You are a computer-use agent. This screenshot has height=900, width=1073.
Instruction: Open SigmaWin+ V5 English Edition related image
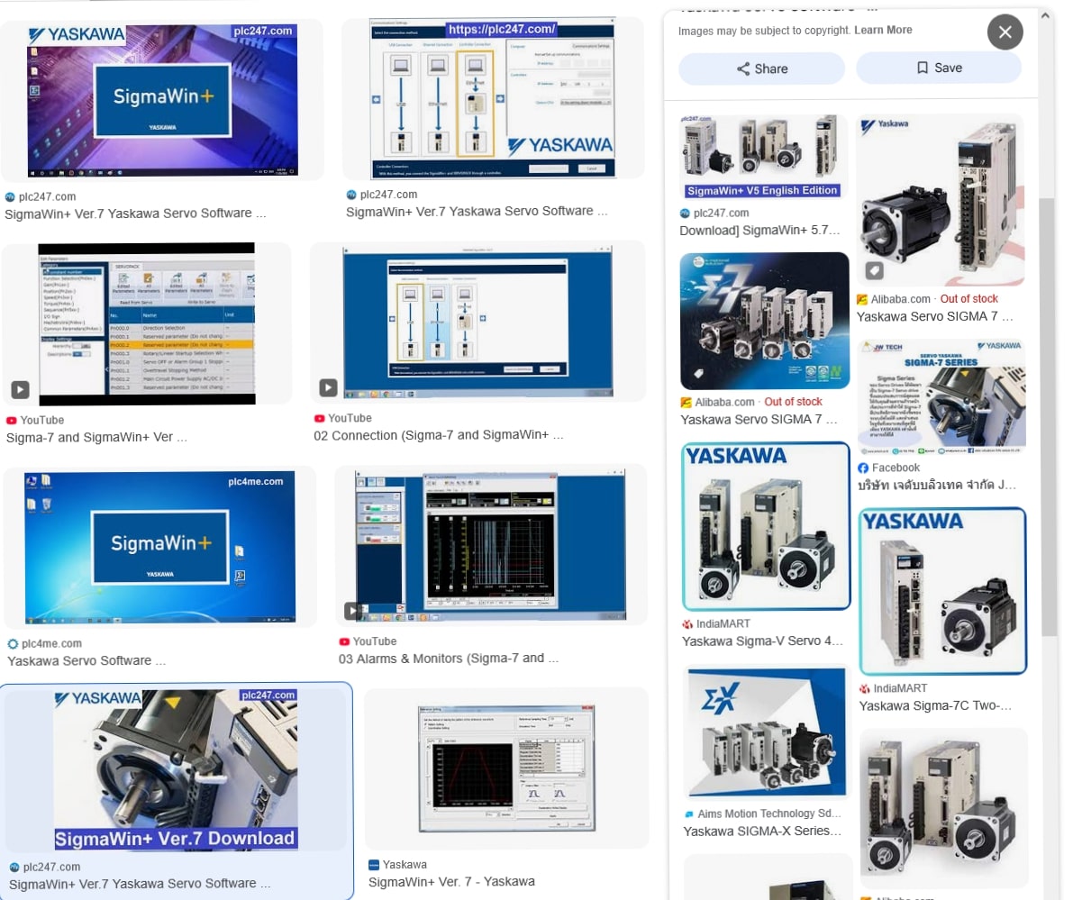763,157
